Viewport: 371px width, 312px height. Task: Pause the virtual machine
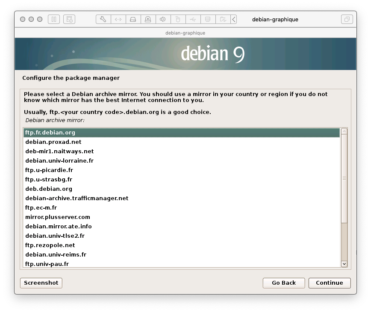click(54, 19)
